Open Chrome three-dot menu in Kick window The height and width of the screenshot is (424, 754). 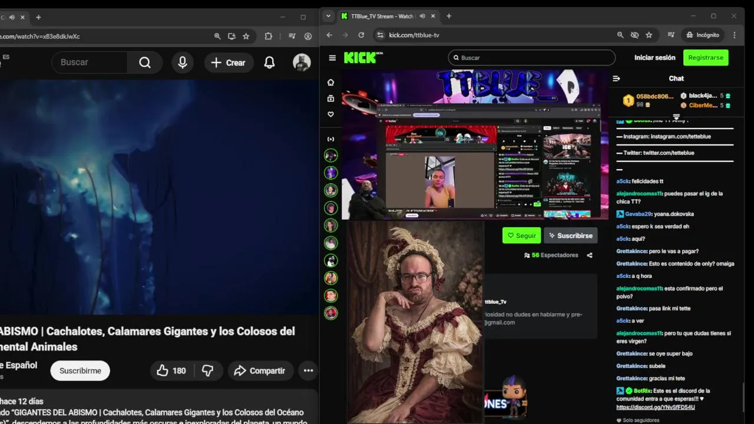click(734, 35)
